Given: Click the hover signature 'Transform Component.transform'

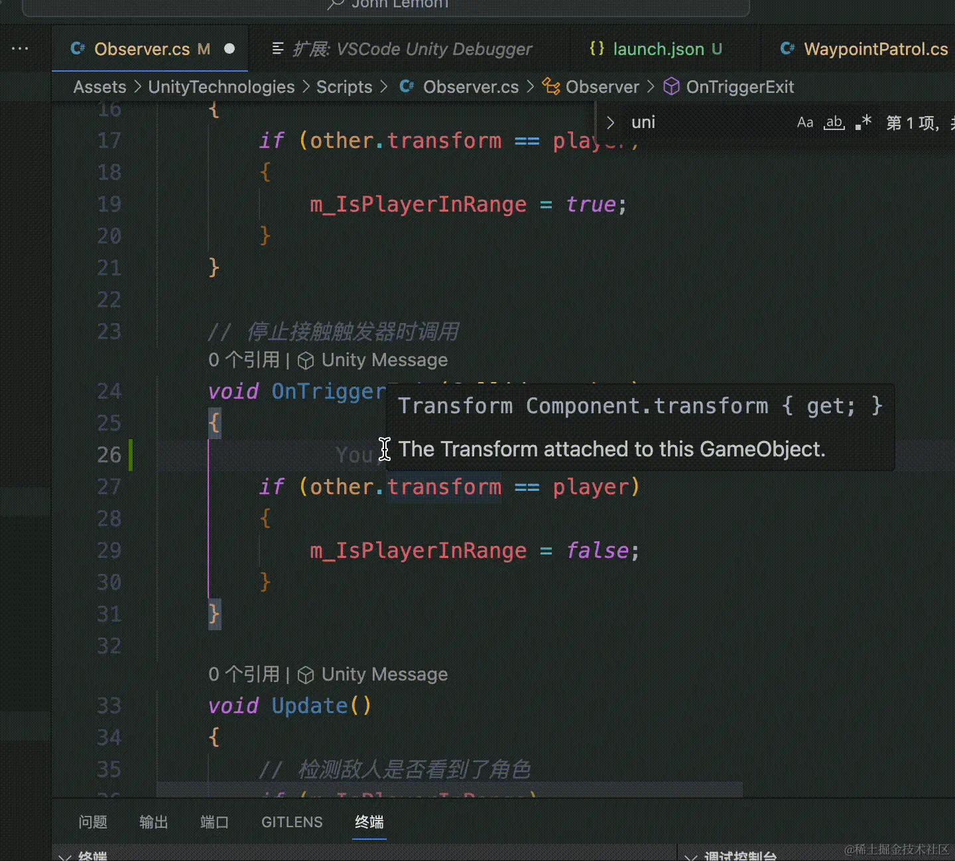Looking at the screenshot, I should 583,406.
